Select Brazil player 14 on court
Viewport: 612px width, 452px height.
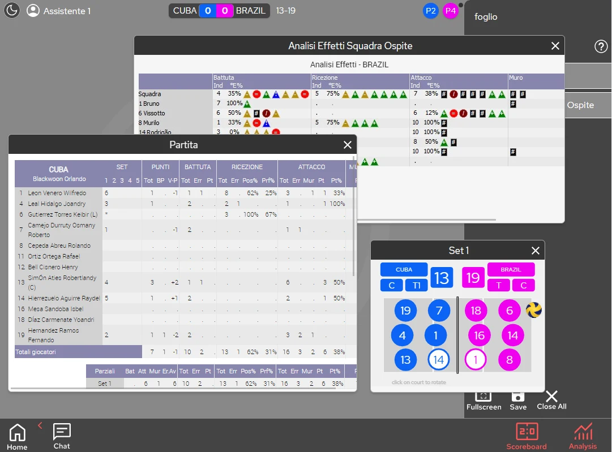[513, 335]
